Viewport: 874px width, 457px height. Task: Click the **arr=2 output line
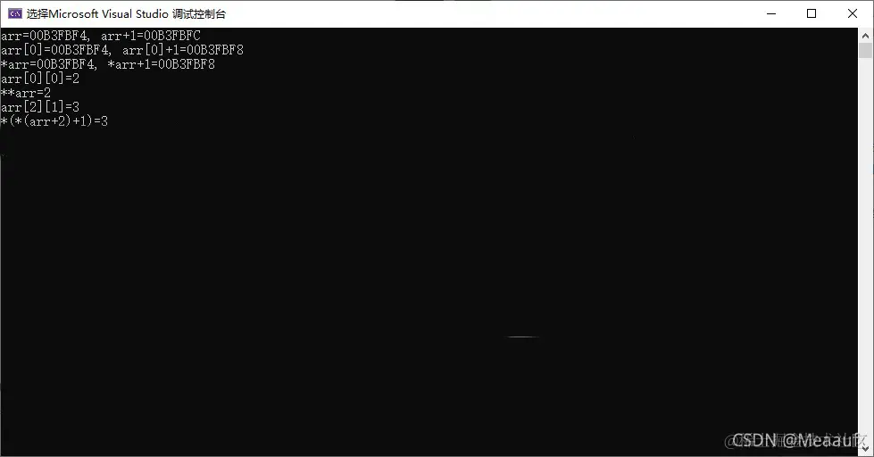click(26, 93)
